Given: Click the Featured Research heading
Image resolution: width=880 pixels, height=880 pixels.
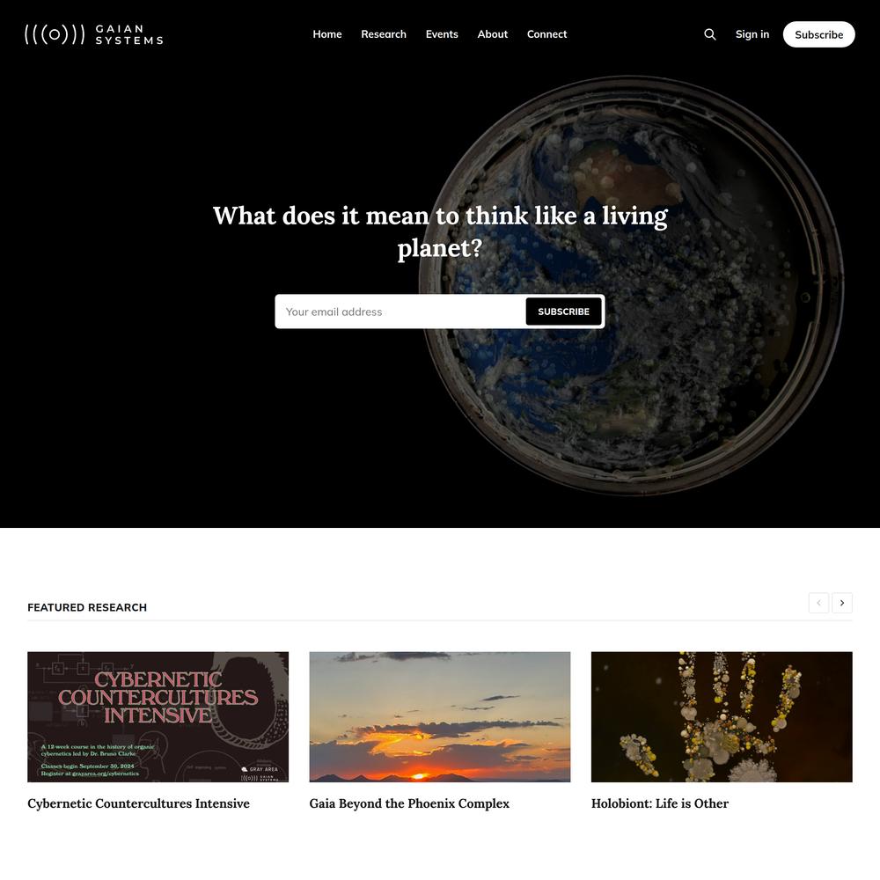Looking at the screenshot, I should (87, 607).
